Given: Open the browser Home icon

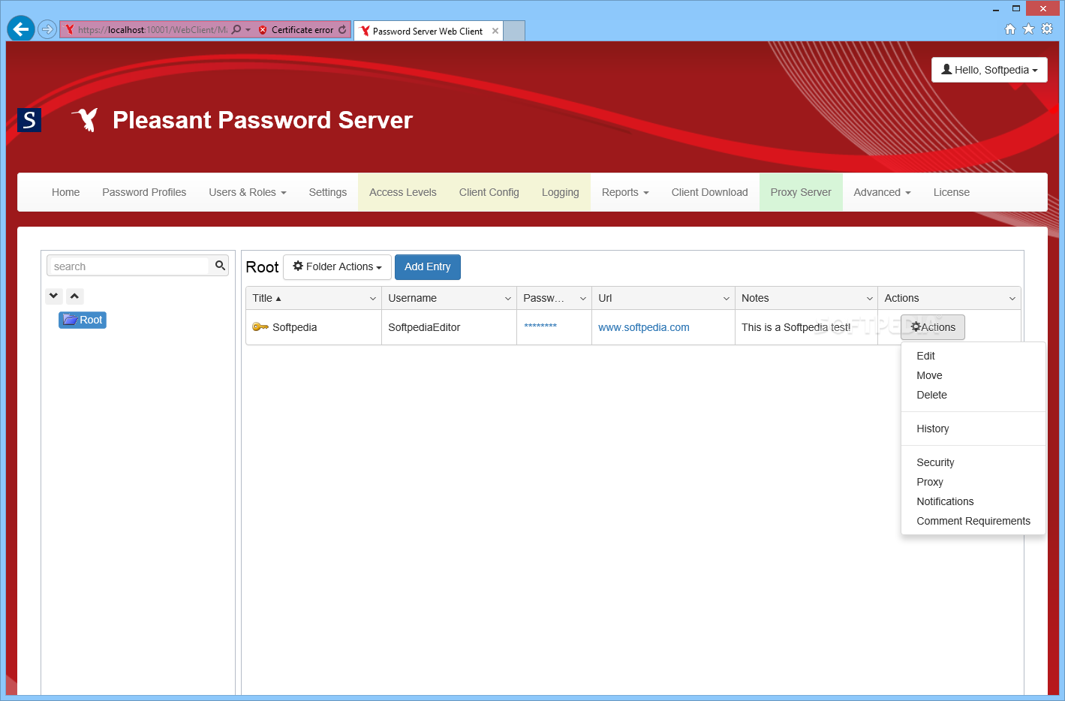Looking at the screenshot, I should [x=1010, y=29].
